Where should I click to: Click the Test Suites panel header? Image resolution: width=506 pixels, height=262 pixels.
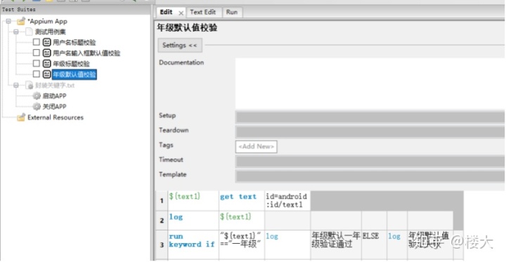[x=75, y=10]
